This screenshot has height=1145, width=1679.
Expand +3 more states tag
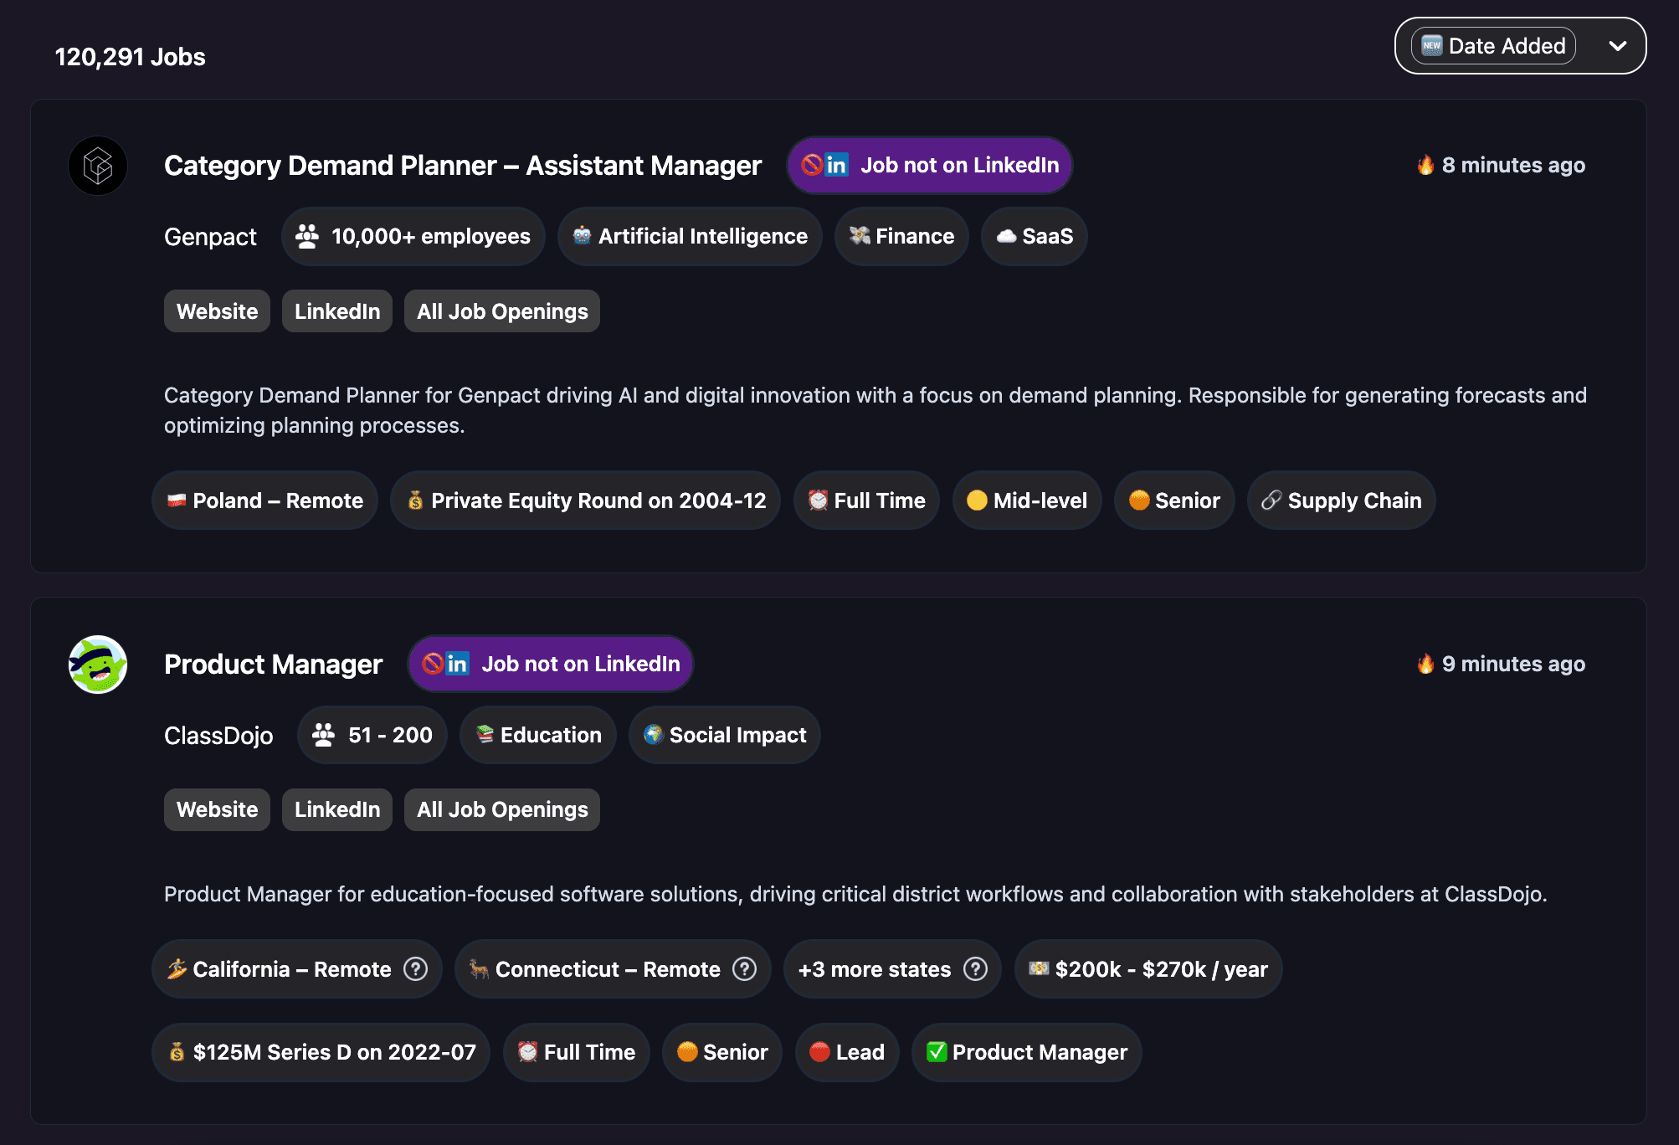pos(874,969)
